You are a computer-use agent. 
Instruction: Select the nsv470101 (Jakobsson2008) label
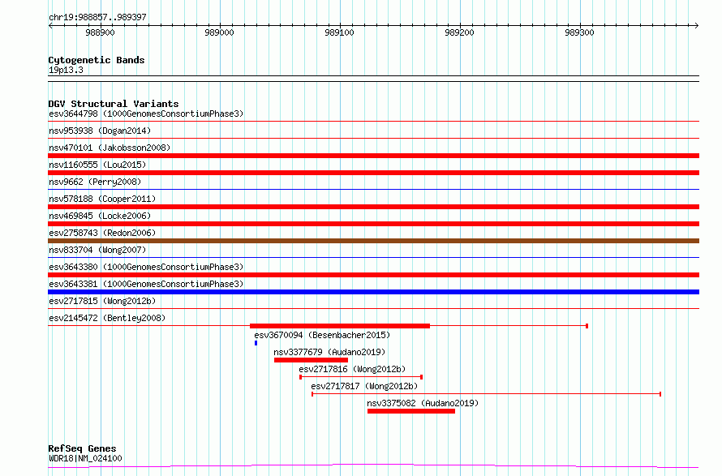pos(110,148)
